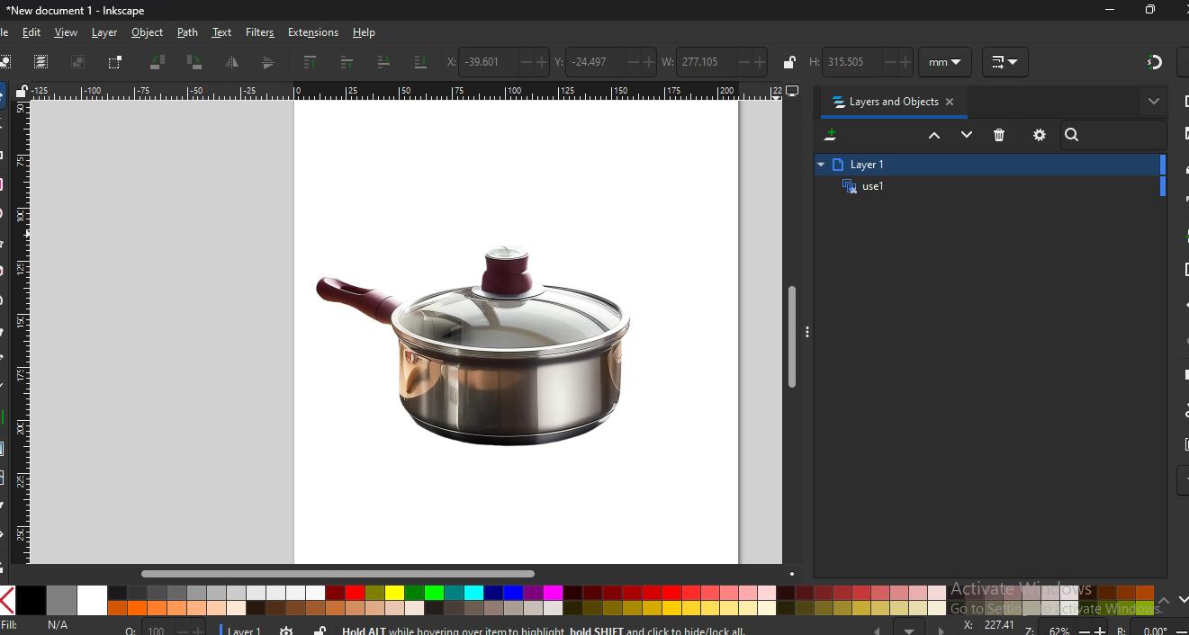Close the Layers and Objects tab
The width and height of the screenshot is (1189, 635).
tap(950, 102)
